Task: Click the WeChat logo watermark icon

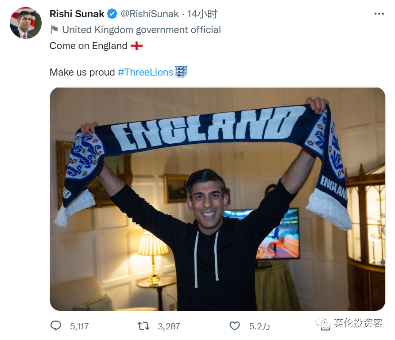Action: click(323, 323)
